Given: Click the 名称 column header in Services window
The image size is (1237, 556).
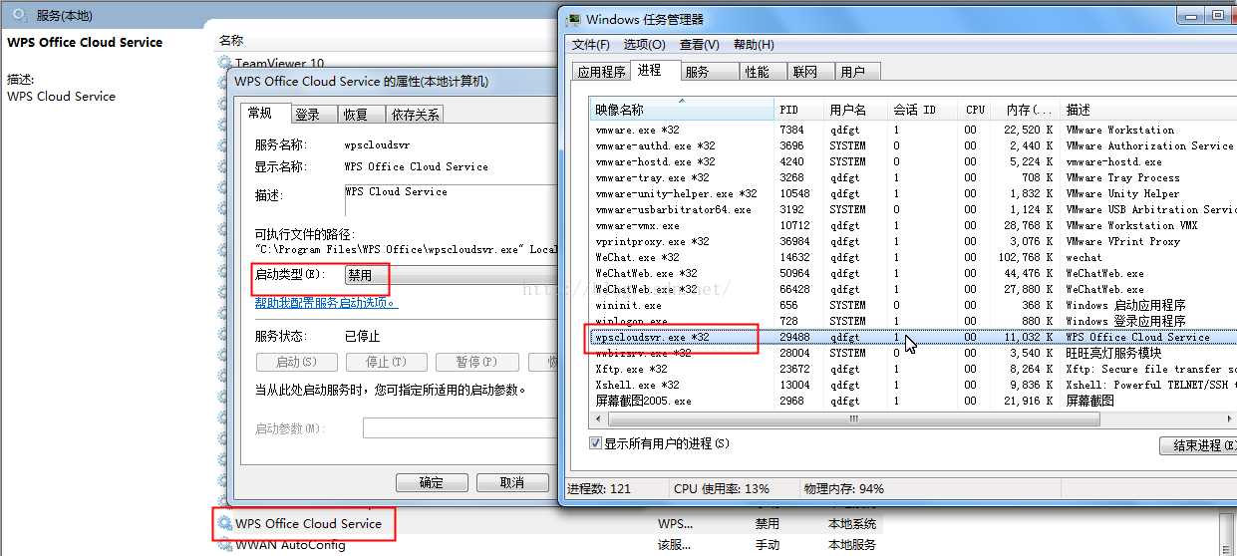Looking at the screenshot, I should pyautogui.click(x=231, y=40).
